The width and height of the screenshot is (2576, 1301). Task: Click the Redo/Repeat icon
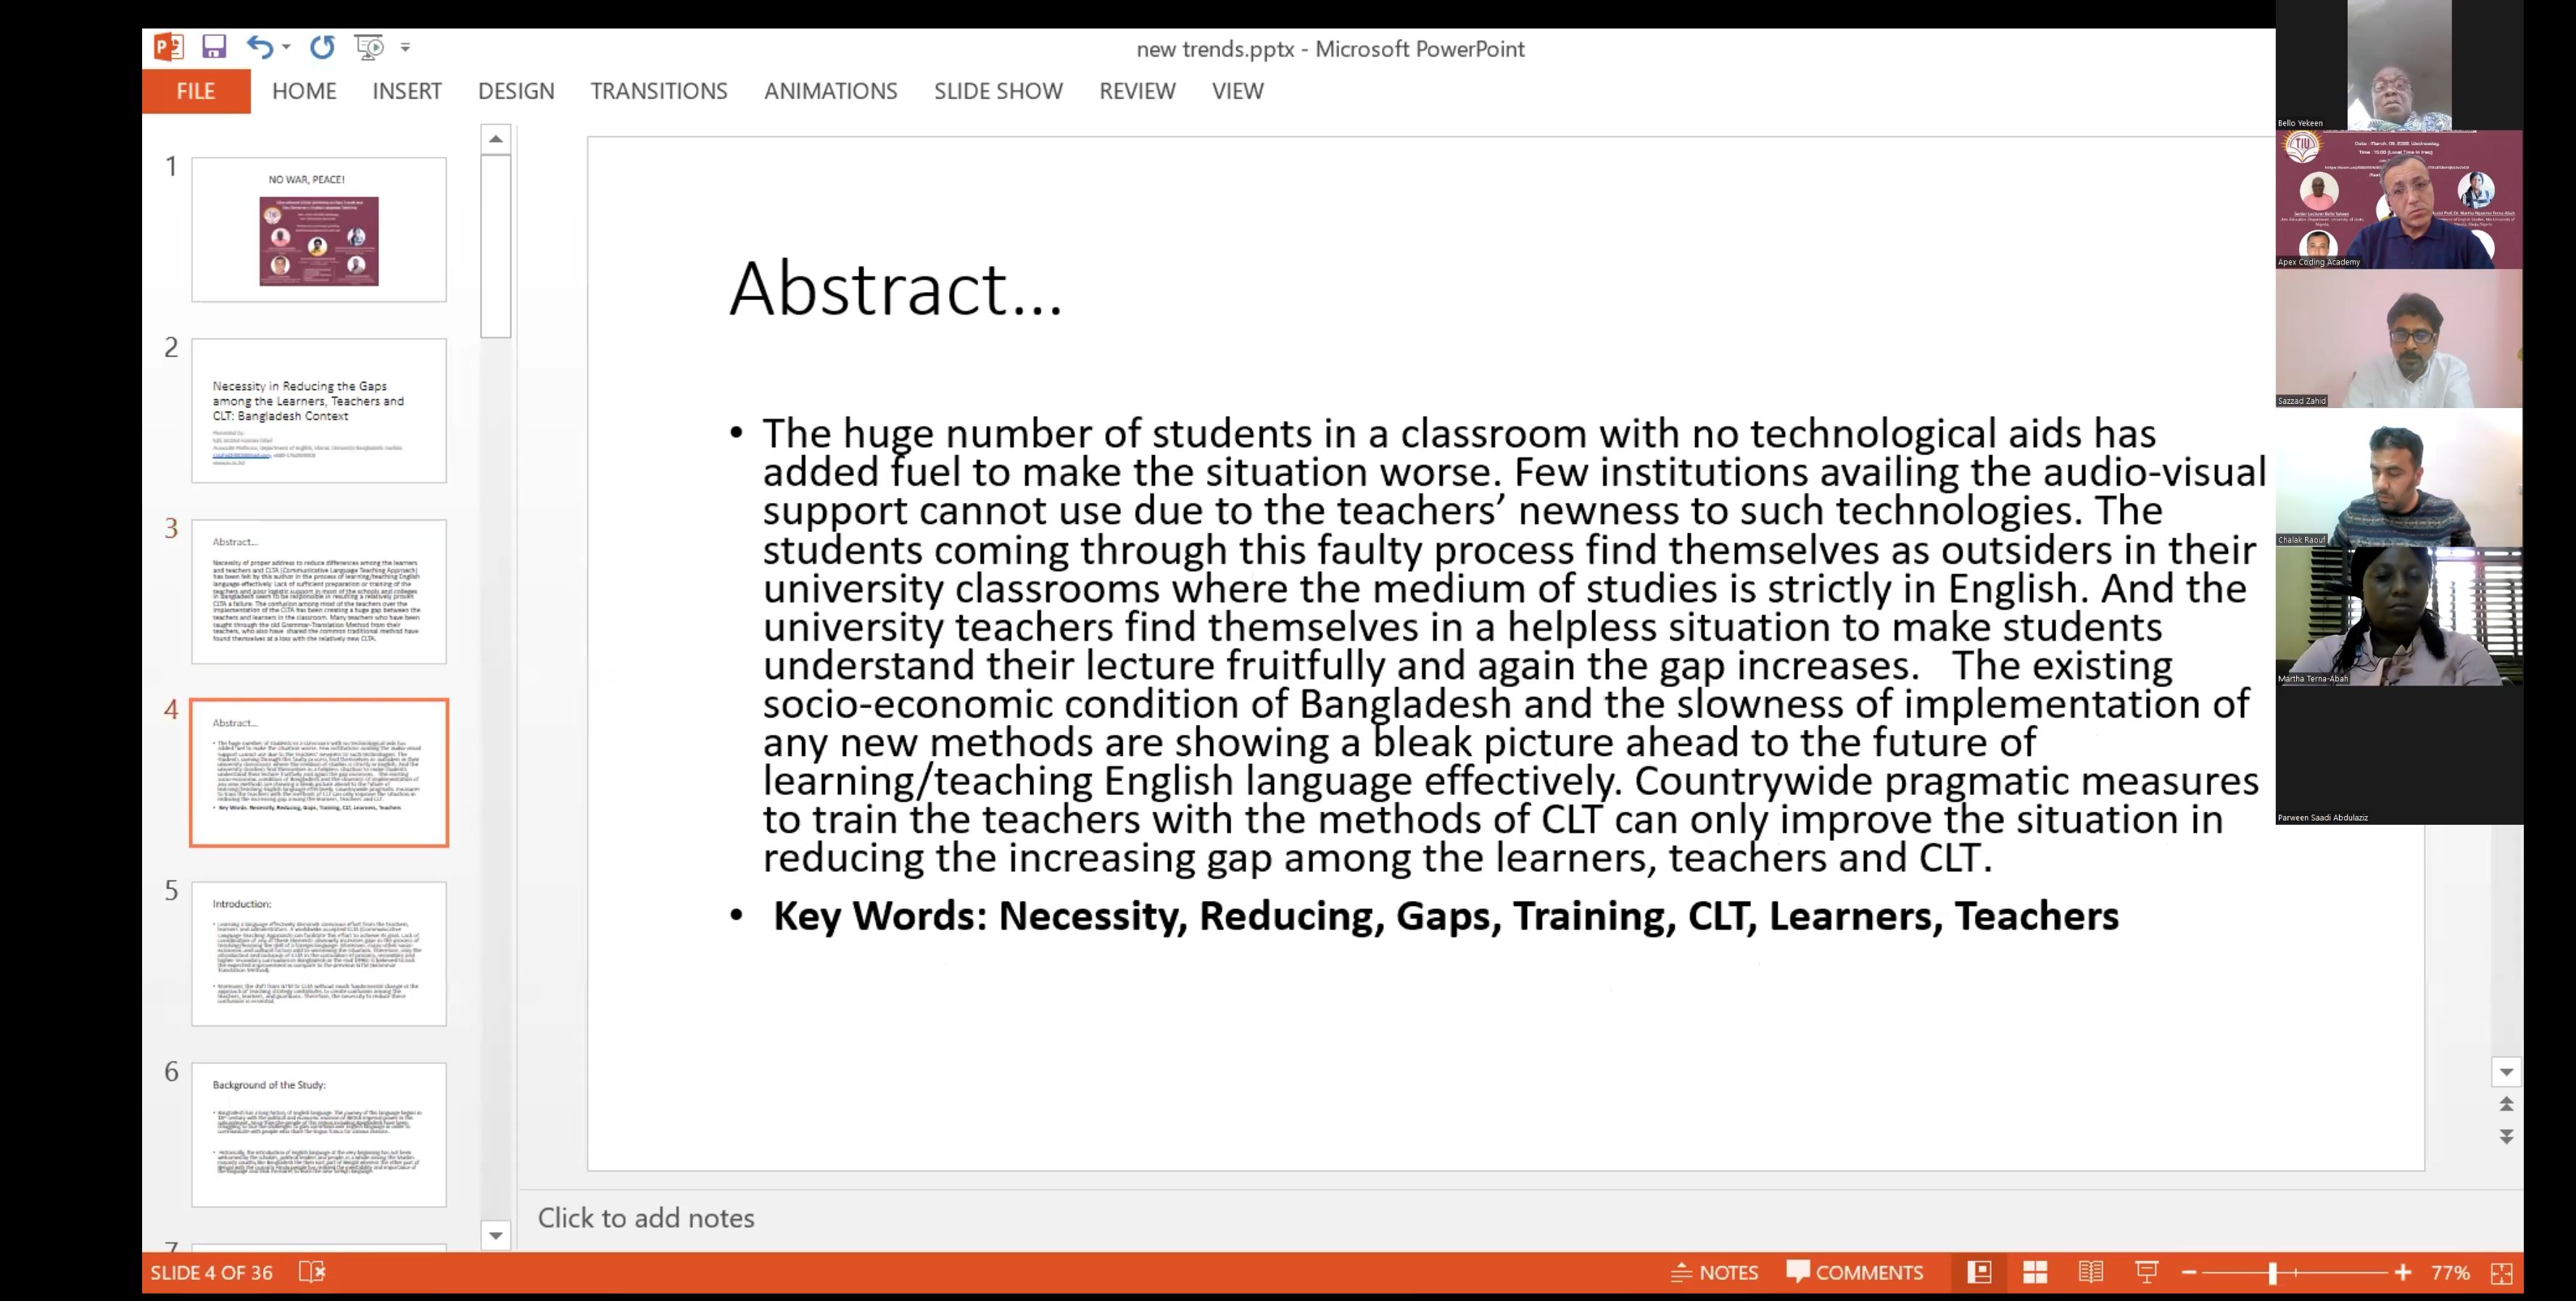(x=322, y=46)
